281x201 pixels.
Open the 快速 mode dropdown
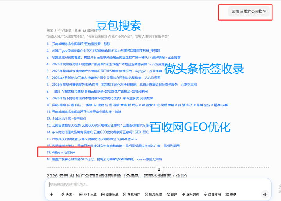point(68,194)
